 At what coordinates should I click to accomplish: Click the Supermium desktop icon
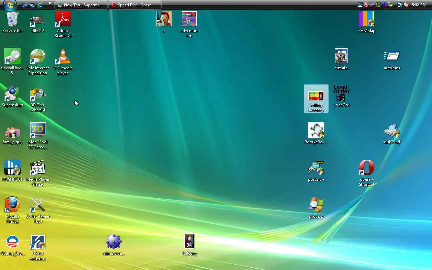click(x=12, y=97)
